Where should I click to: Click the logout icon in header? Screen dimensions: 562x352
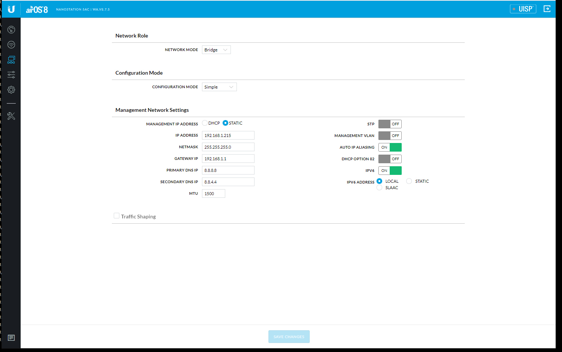(547, 9)
